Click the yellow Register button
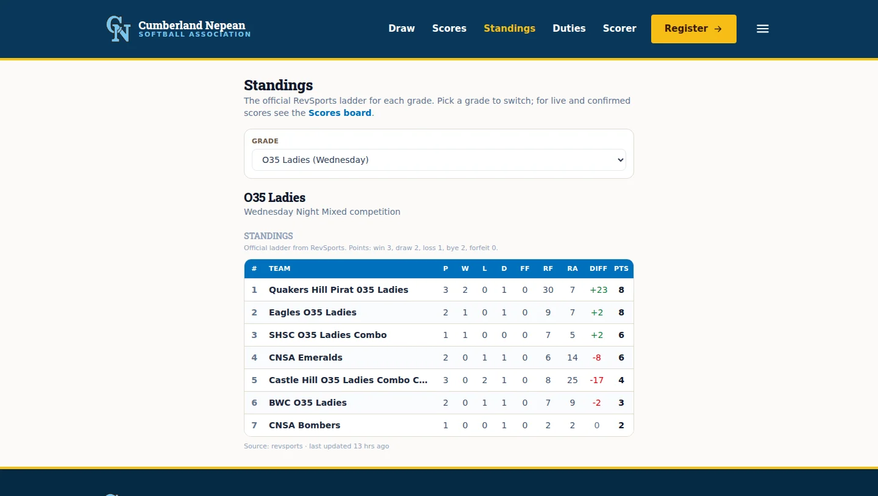This screenshot has height=496, width=878. click(x=694, y=29)
